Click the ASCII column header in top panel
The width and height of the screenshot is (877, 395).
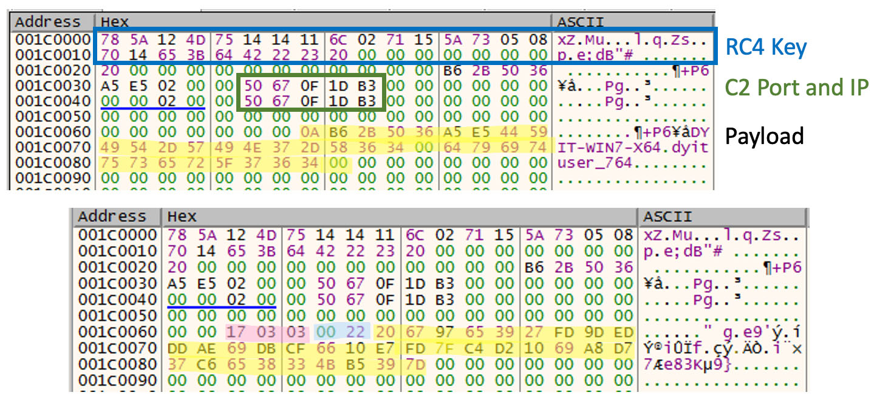pos(581,22)
